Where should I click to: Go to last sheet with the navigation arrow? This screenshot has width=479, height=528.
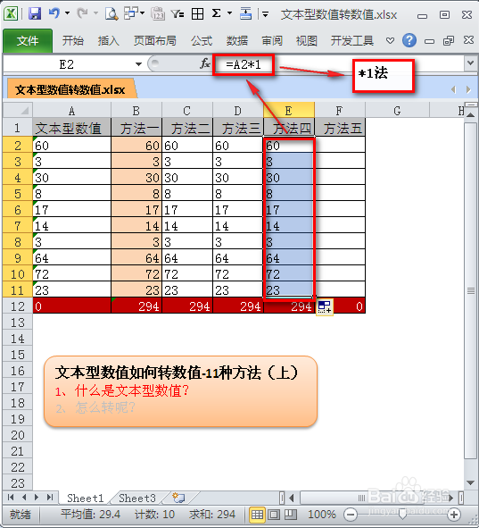(50, 498)
